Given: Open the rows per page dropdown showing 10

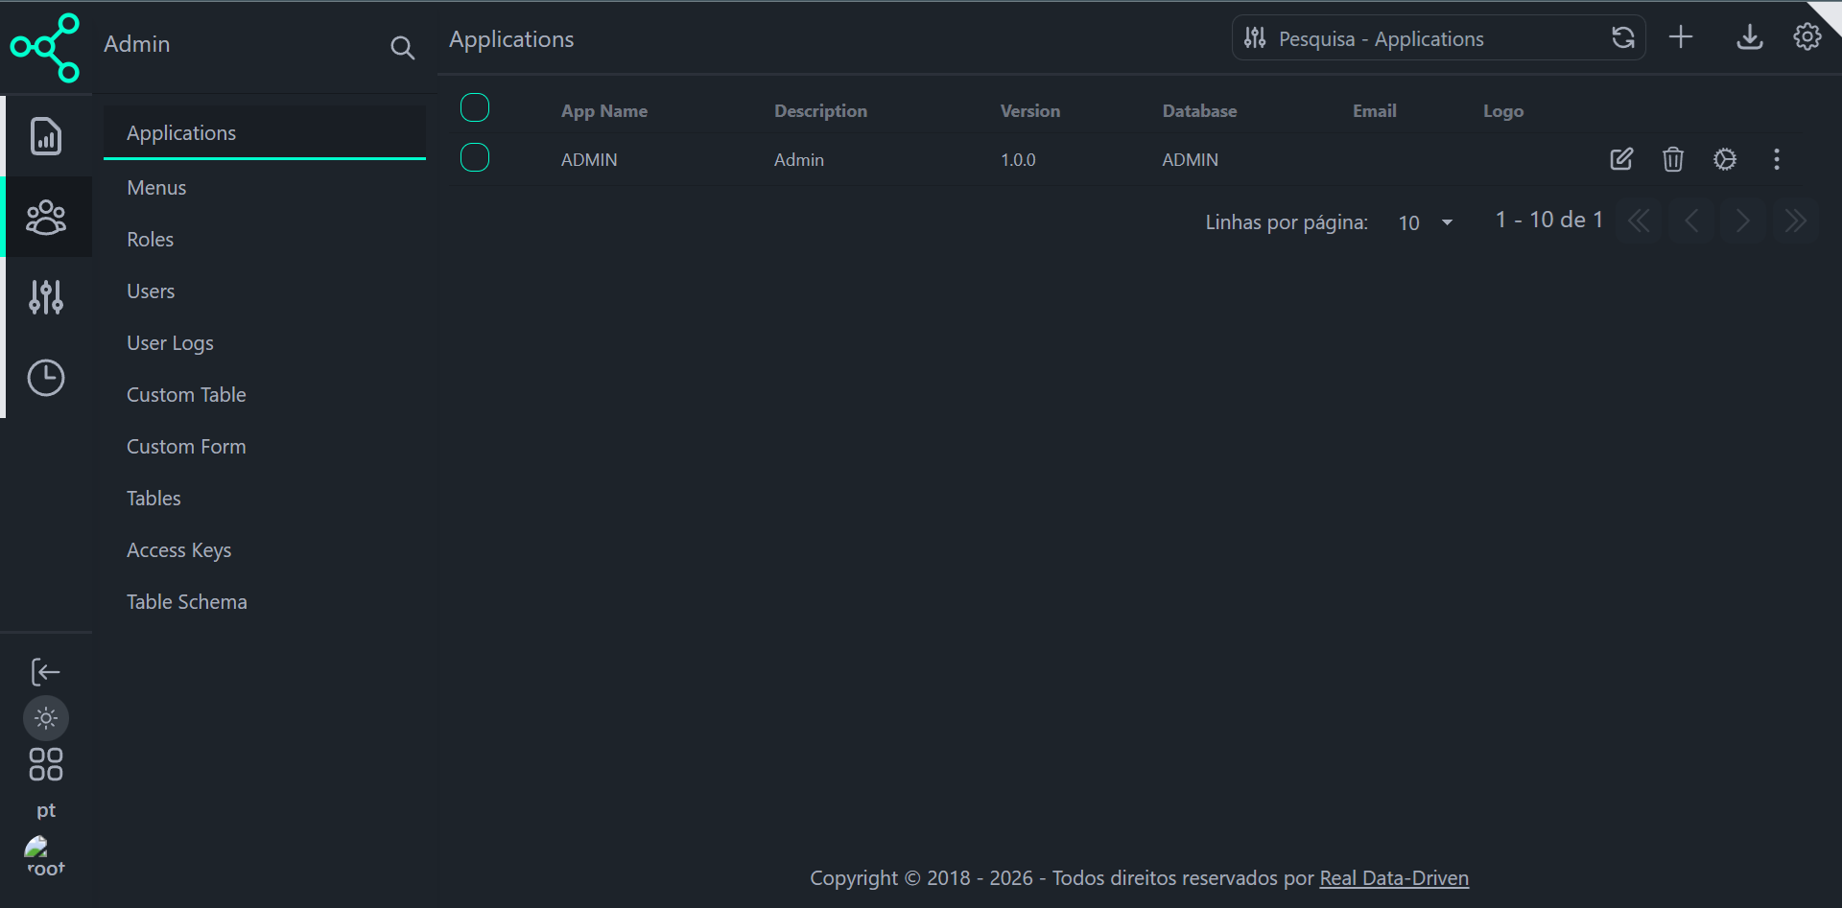Looking at the screenshot, I should tap(1425, 222).
